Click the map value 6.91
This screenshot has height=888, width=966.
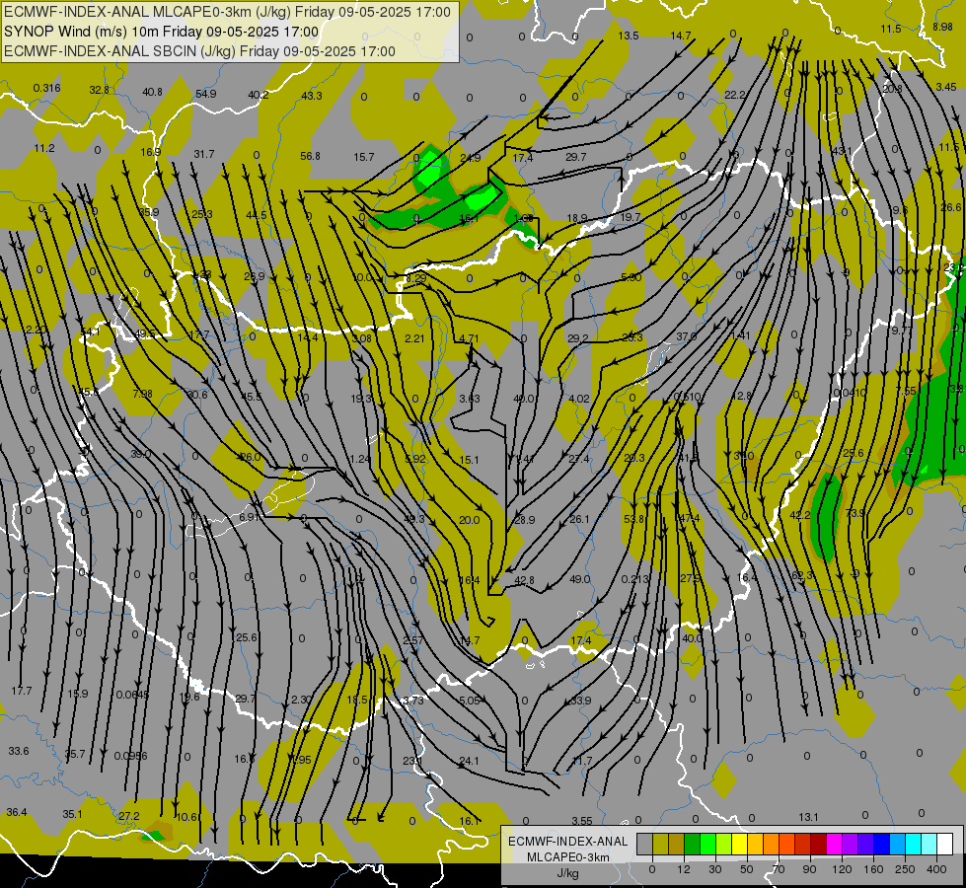click(x=249, y=516)
